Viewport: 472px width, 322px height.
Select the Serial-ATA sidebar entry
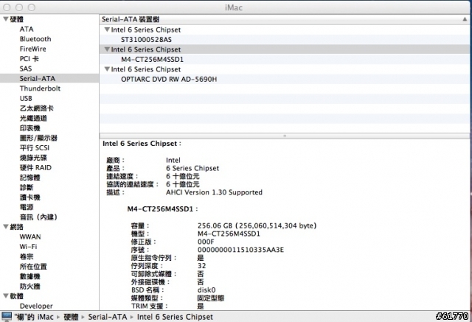[x=38, y=79]
